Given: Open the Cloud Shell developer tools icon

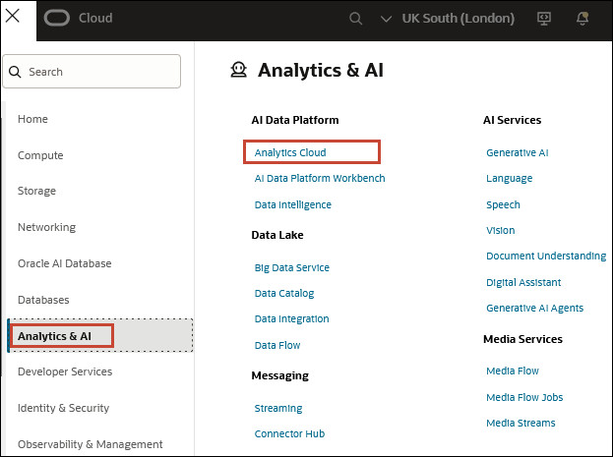Looking at the screenshot, I should point(543,19).
